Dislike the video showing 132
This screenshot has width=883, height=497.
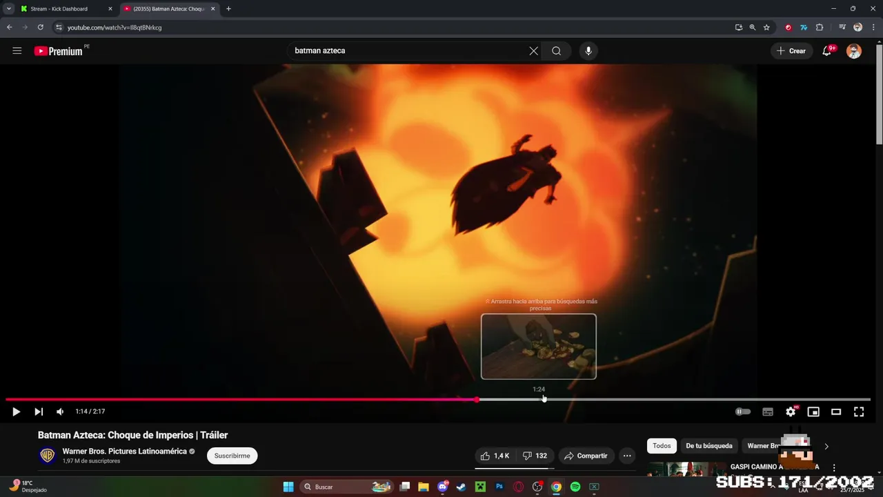(x=535, y=456)
